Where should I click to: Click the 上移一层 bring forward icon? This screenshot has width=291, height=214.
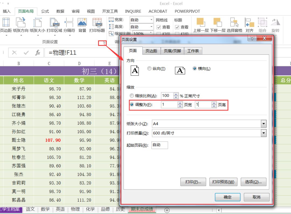pyautogui.click(x=201, y=22)
